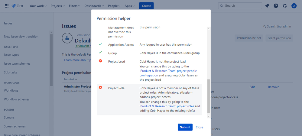Screen dimensions: 302x136
Task: Click the green check beside Application Access
Action: pyautogui.click(x=100, y=44)
